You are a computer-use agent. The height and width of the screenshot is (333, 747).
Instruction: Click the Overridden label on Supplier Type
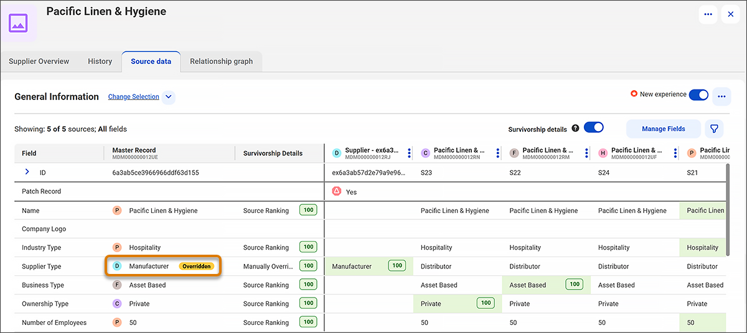point(196,267)
